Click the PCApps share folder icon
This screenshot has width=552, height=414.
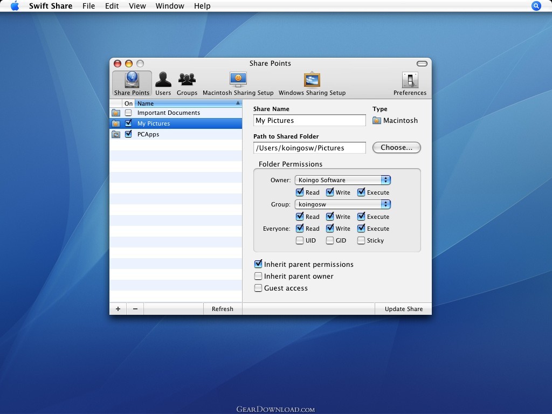116,134
